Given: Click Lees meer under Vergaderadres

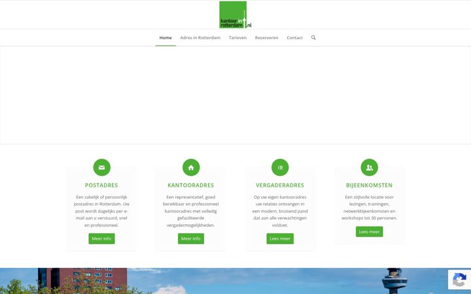Looking at the screenshot, I should coord(280,238).
